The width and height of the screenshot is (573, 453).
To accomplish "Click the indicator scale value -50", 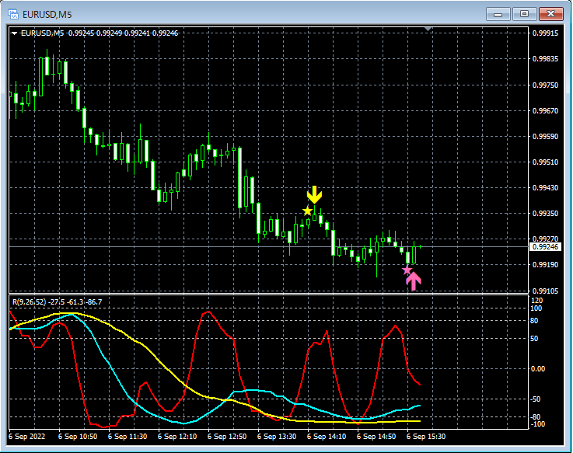I will coord(536,399).
